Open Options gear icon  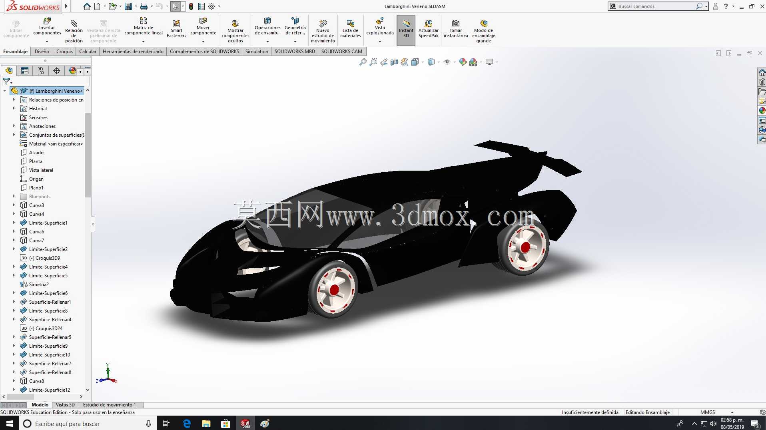click(x=211, y=6)
